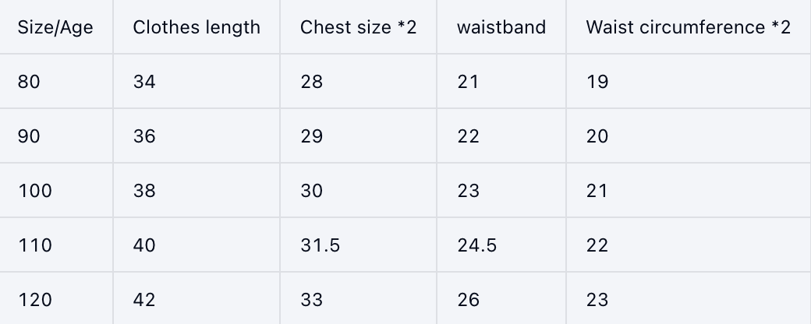Select the Chest size *2 header
Viewport: 811px width, 324px height.
tap(358, 27)
